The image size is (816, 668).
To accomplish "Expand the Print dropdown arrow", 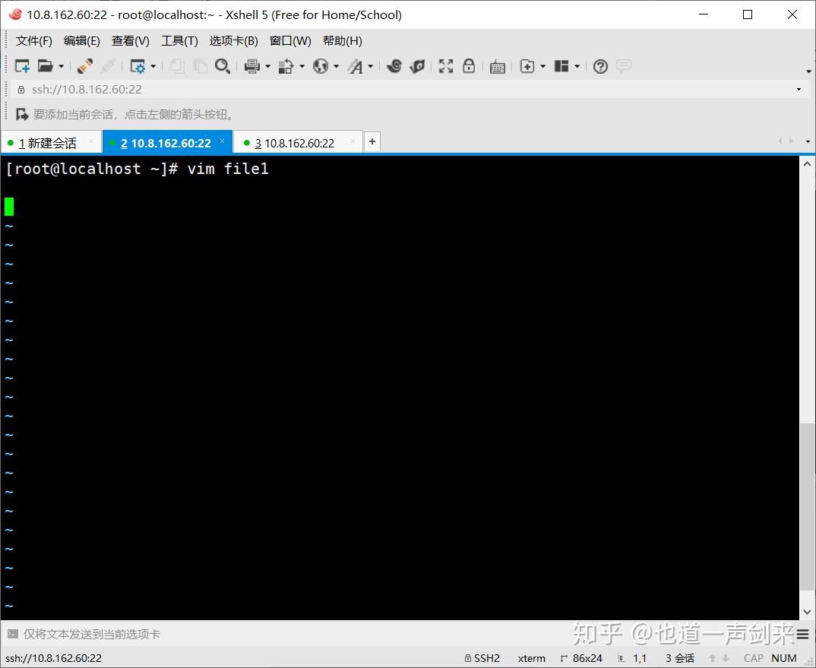I will pos(268,66).
